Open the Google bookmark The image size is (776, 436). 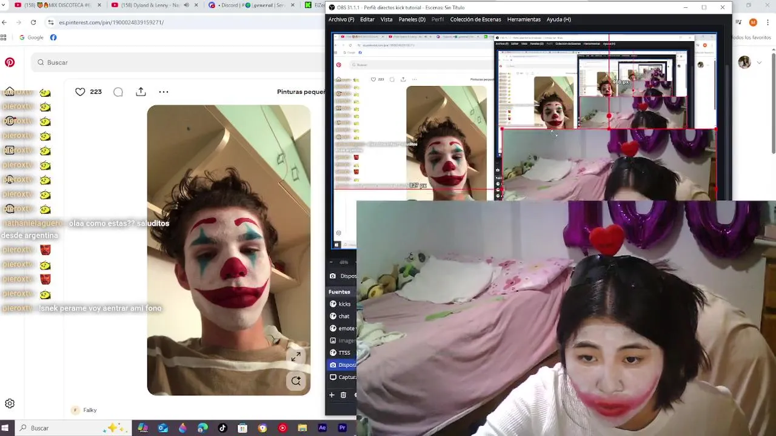[31, 38]
